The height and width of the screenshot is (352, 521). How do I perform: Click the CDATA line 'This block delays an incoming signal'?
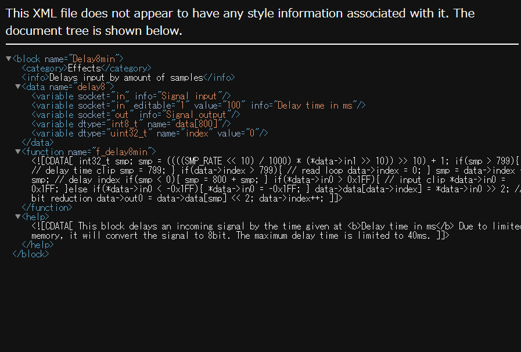275,227
